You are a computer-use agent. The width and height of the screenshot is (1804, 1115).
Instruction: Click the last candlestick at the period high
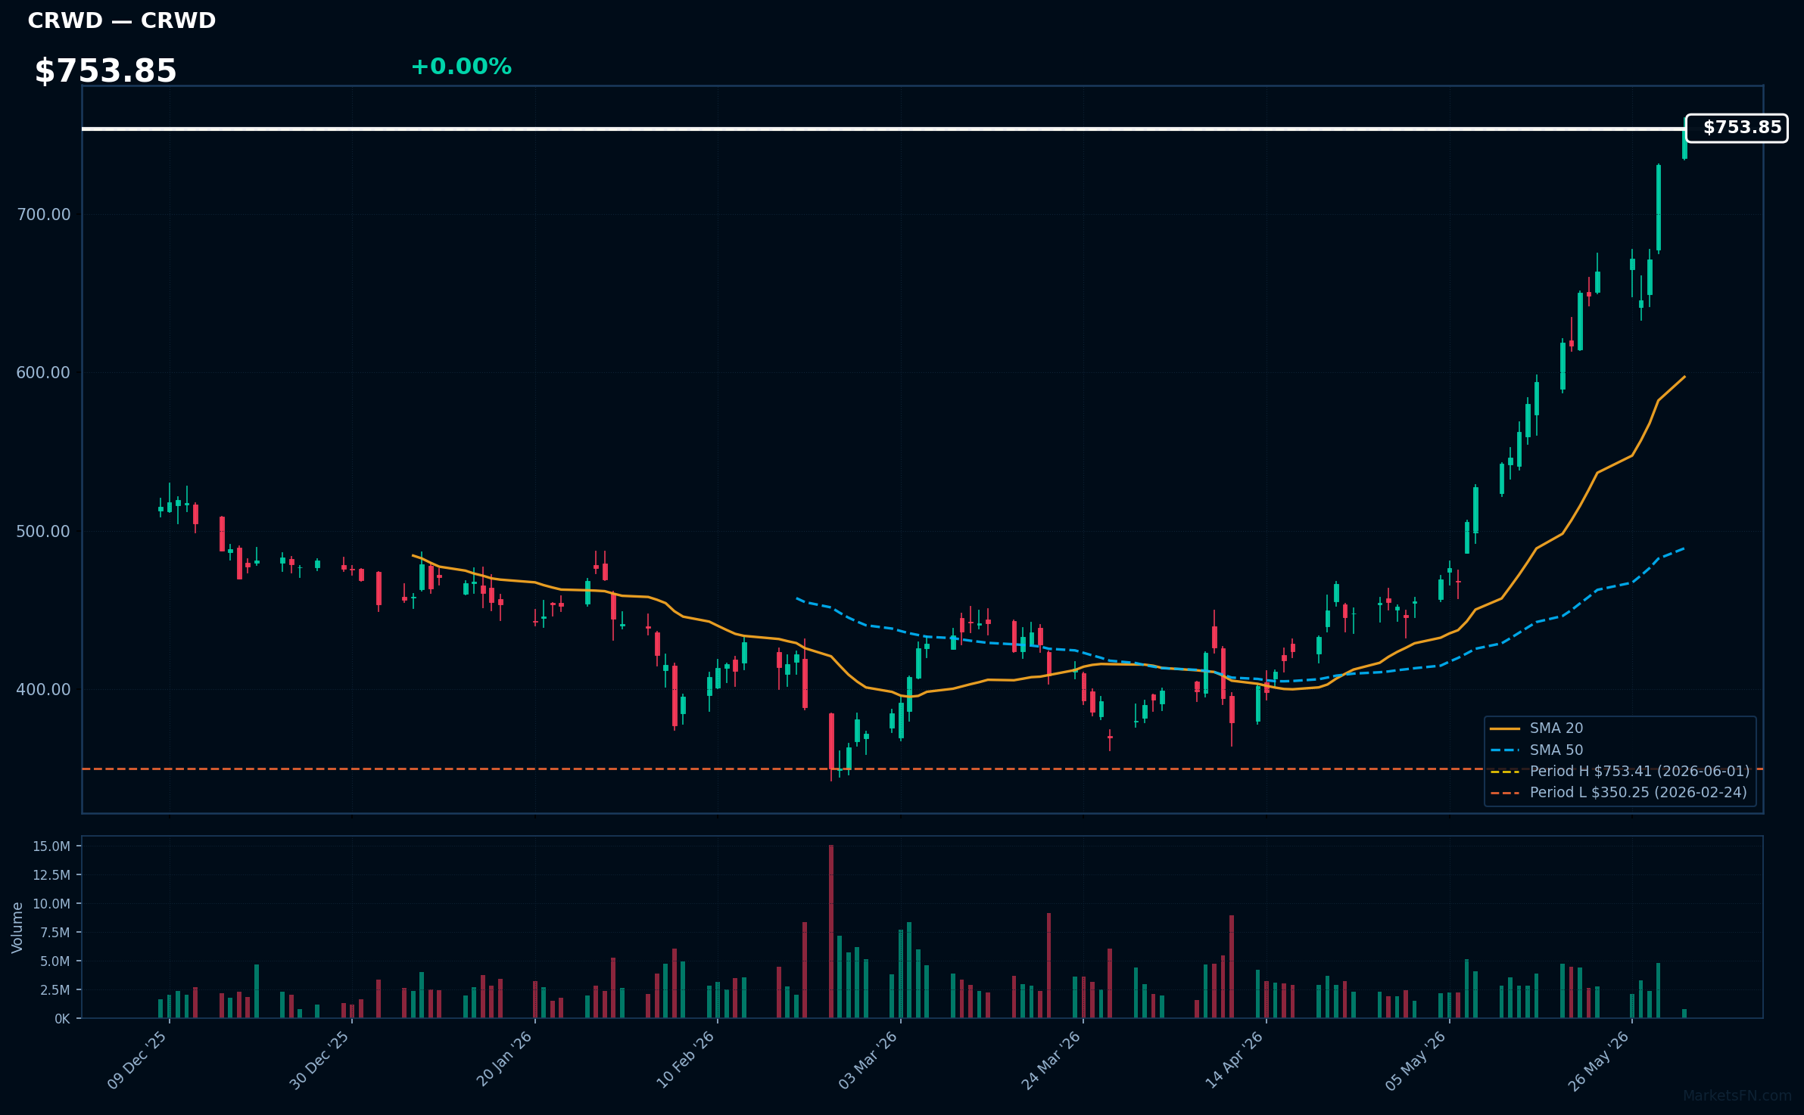(x=1684, y=138)
